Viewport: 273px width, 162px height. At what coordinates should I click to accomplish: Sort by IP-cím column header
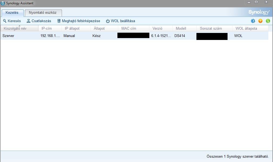[x=50, y=28]
